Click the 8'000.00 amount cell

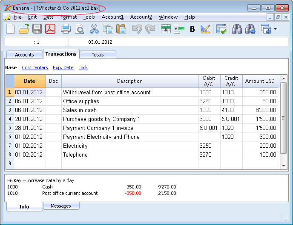point(260,110)
